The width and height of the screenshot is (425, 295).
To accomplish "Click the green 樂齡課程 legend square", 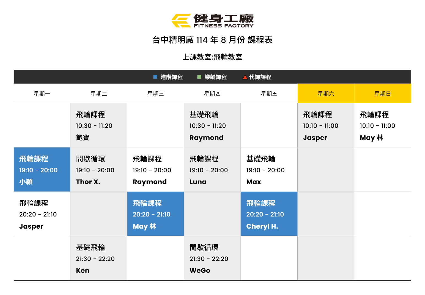I will pos(199,77).
